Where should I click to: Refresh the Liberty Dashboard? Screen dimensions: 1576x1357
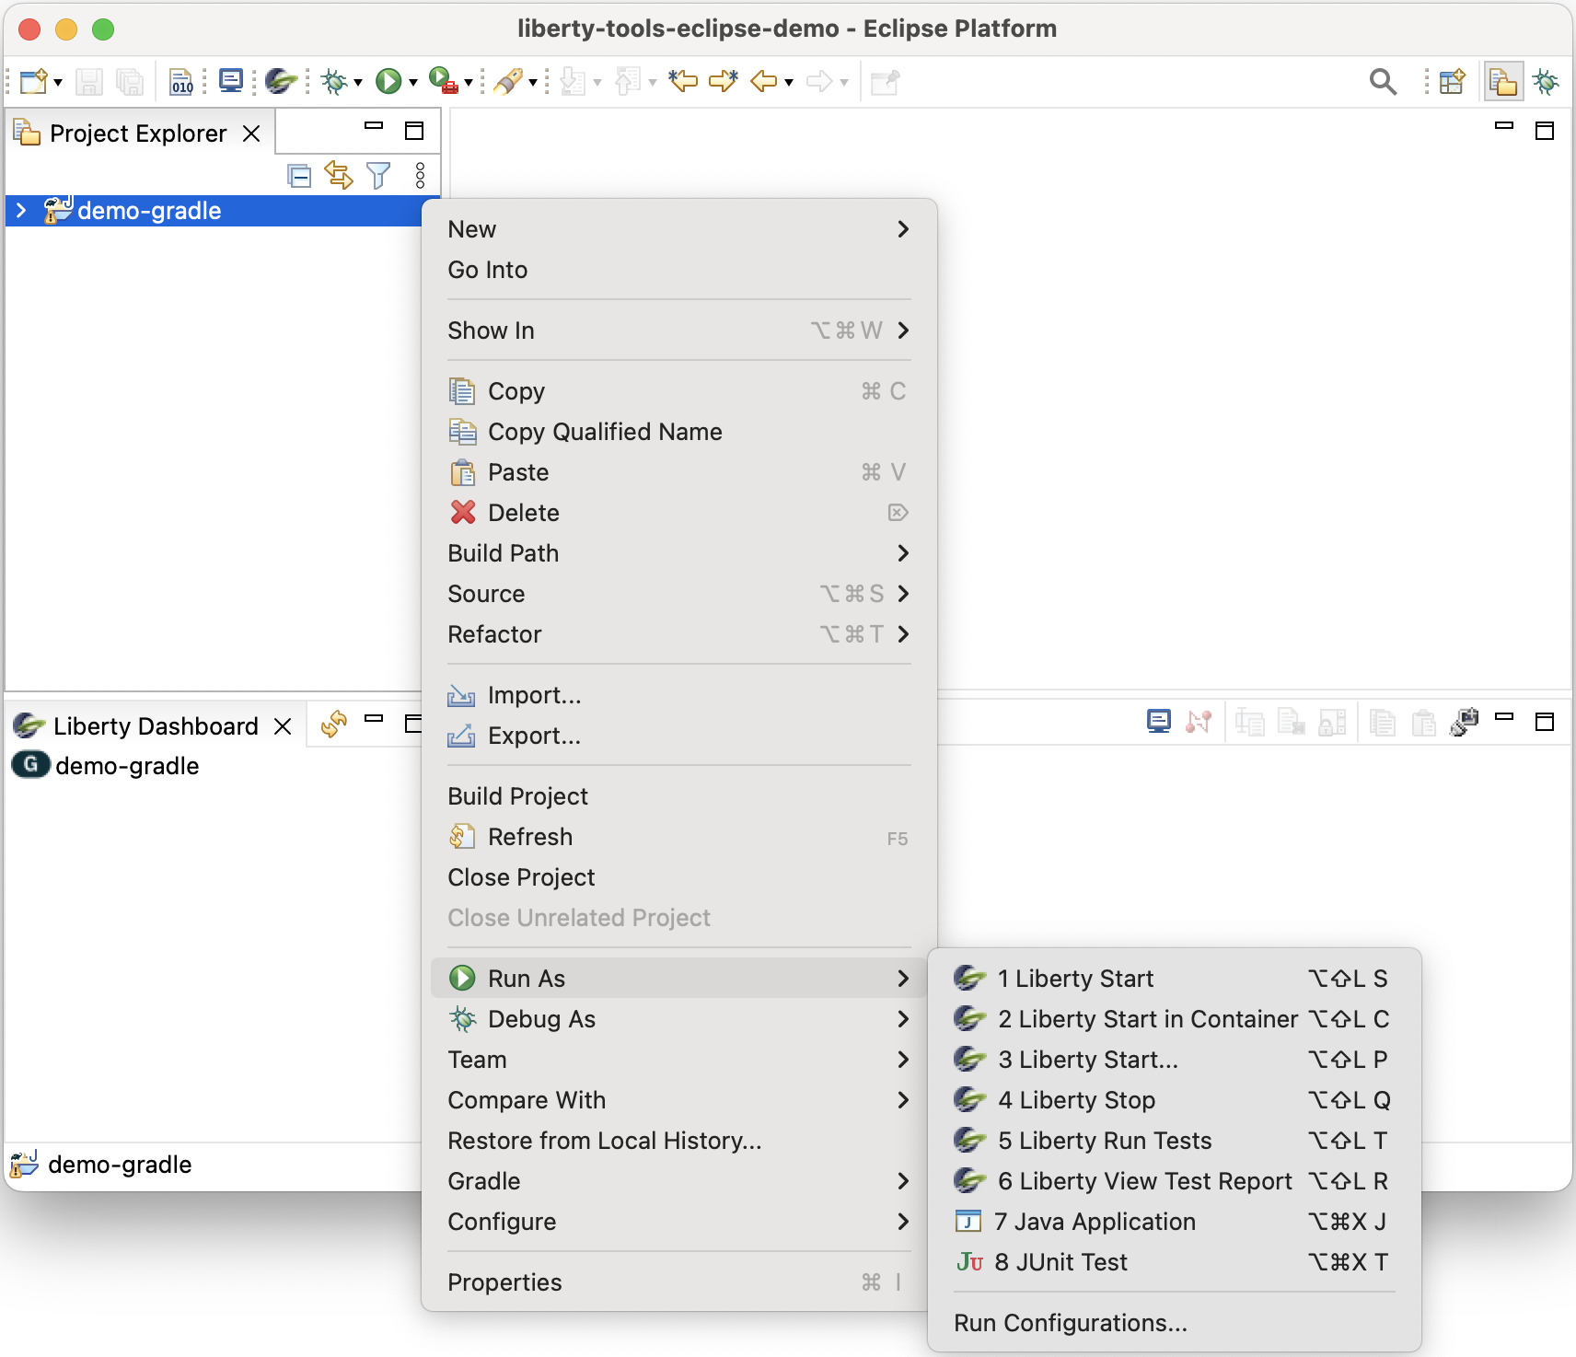coord(334,725)
